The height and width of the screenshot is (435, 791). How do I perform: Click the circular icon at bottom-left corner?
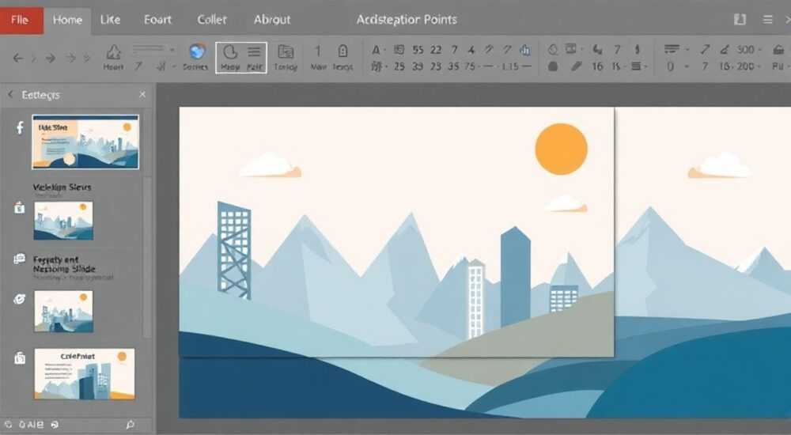(8, 425)
